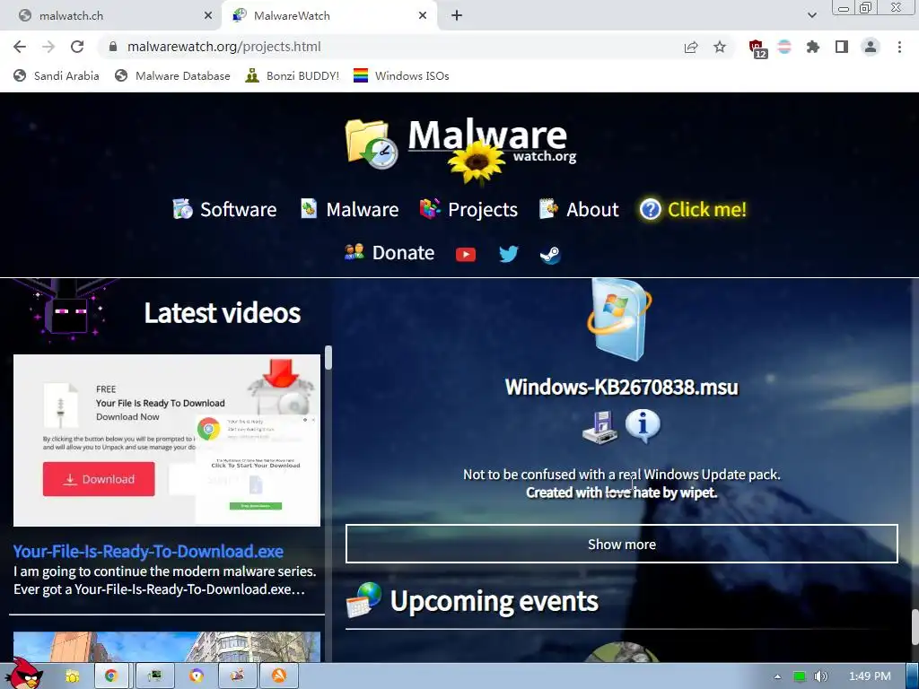Click the browser forward arrow
The height and width of the screenshot is (689, 919).
[48, 47]
